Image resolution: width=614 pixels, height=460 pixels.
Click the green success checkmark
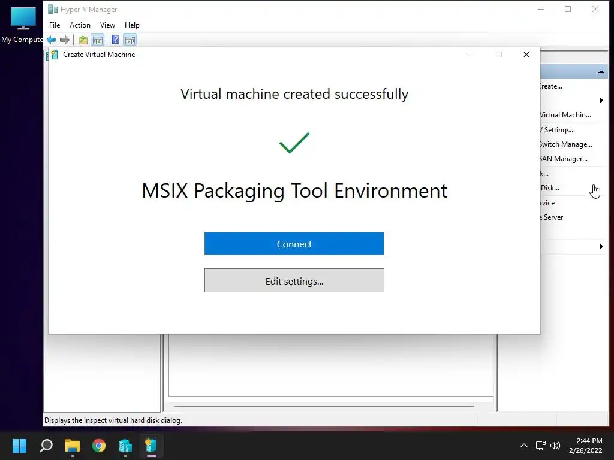click(294, 143)
